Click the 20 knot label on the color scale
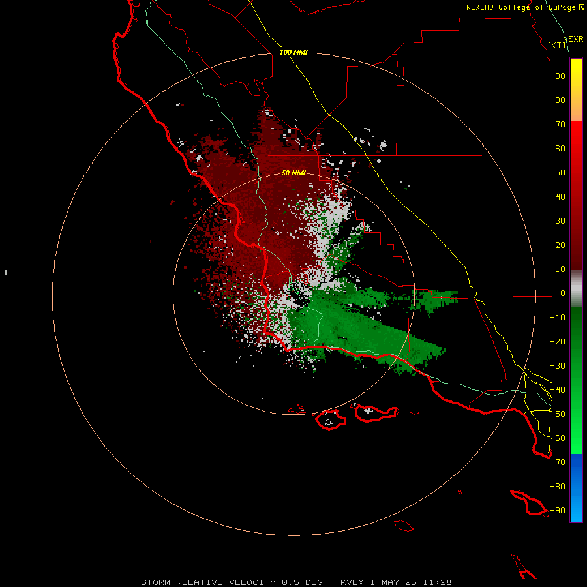 point(560,245)
